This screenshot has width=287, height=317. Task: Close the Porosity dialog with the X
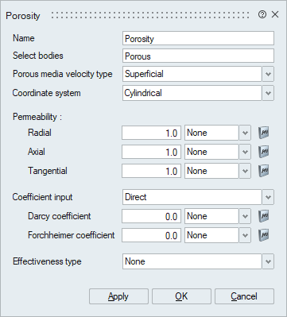pyautogui.click(x=275, y=14)
